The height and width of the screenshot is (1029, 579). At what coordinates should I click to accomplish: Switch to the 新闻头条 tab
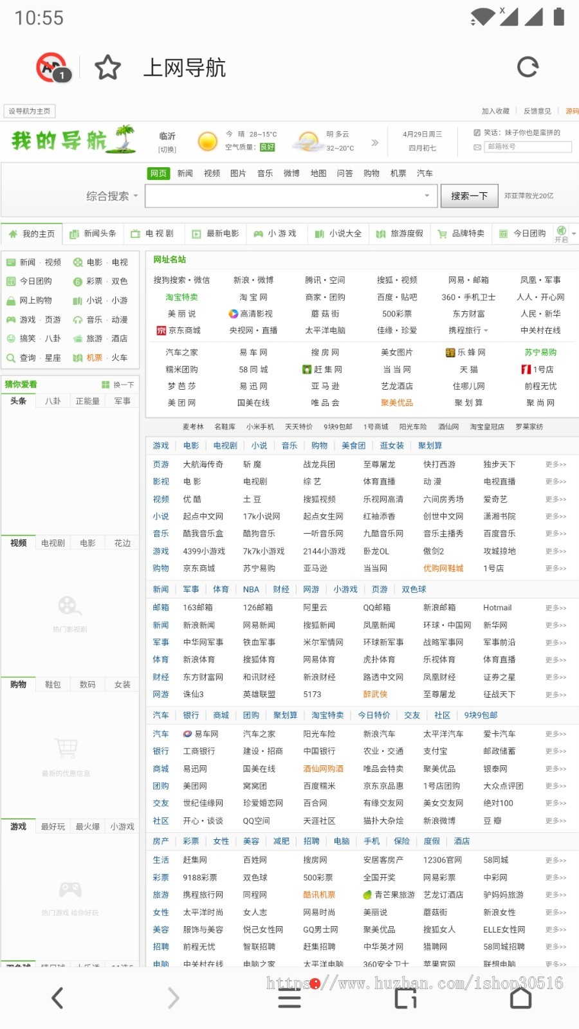point(93,233)
